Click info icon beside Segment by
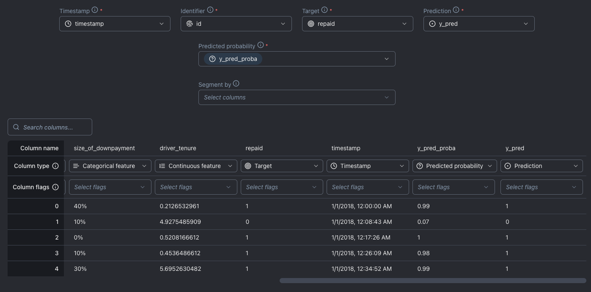Viewport: 591px width, 292px height. click(236, 84)
